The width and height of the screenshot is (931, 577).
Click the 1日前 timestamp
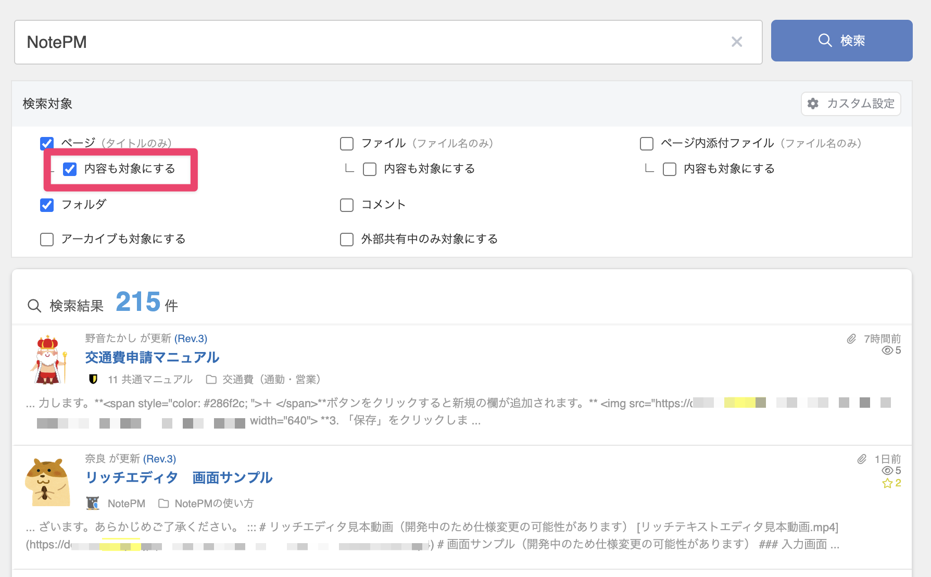click(x=887, y=459)
